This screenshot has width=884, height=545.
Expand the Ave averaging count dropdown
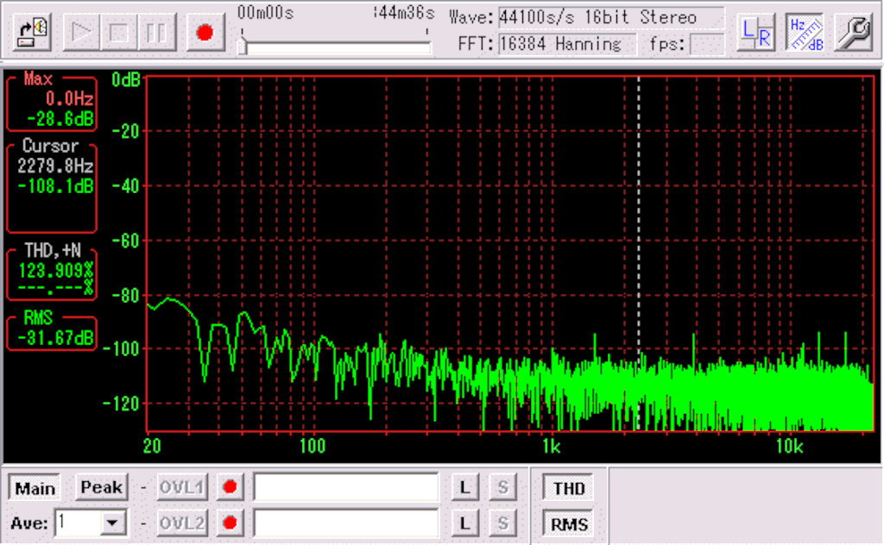click(x=113, y=523)
